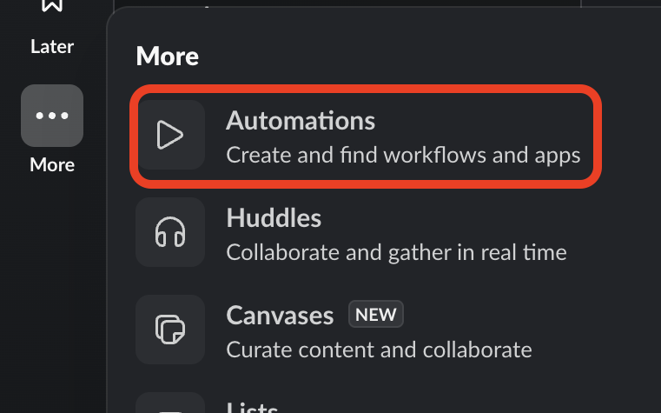Click the partially visible Lists icon tile

pyautogui.click(x=170, y=406)
